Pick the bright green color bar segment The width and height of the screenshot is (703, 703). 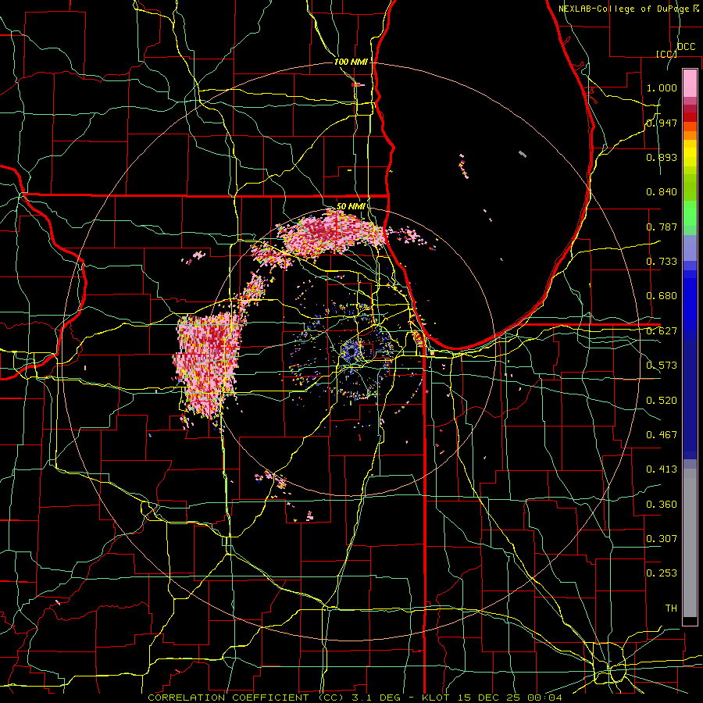click(690, 213)
